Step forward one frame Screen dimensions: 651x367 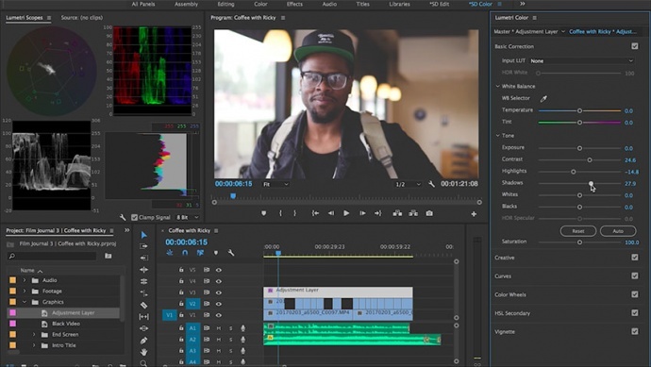tap(362, 213)
